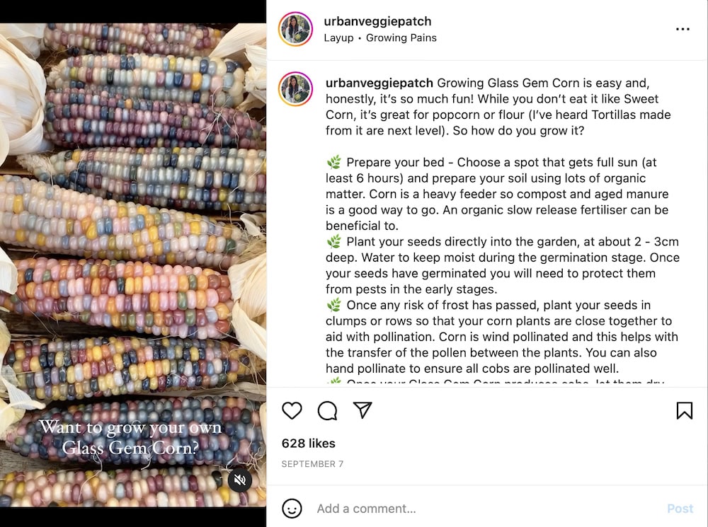708x527 pixels.
Task: Save post with the bookmark icon
Action: point(685,410)
